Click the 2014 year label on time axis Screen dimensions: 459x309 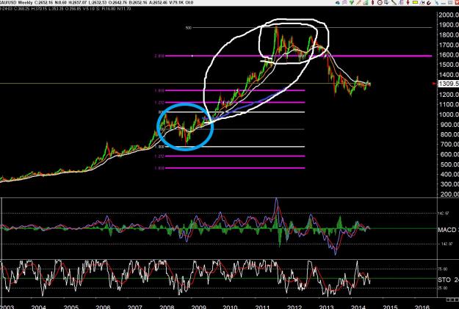click(358, 307)
